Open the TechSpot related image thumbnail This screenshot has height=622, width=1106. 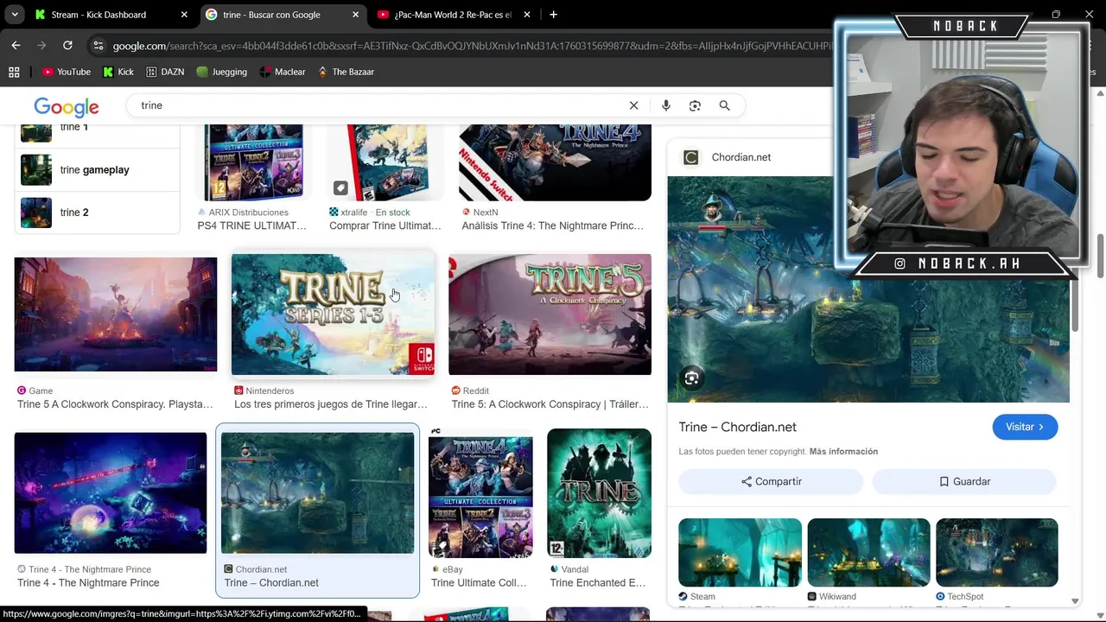click(x=996, y=553)
